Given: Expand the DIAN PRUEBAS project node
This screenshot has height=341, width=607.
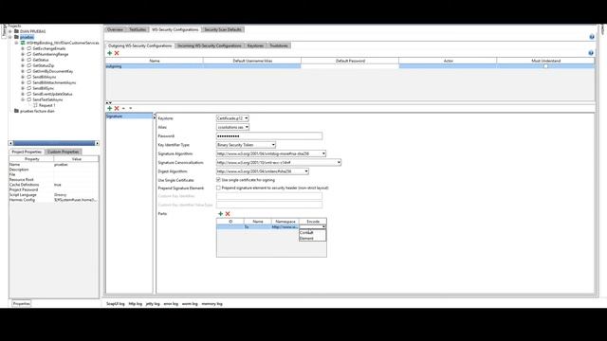Looking at the screenshot, I should (x=10, y=31).
